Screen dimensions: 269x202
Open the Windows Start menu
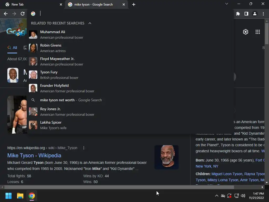[x=8, y=196]
